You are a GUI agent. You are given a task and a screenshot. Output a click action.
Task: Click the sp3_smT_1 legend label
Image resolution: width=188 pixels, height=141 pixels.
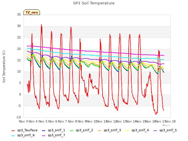point(56,130)
